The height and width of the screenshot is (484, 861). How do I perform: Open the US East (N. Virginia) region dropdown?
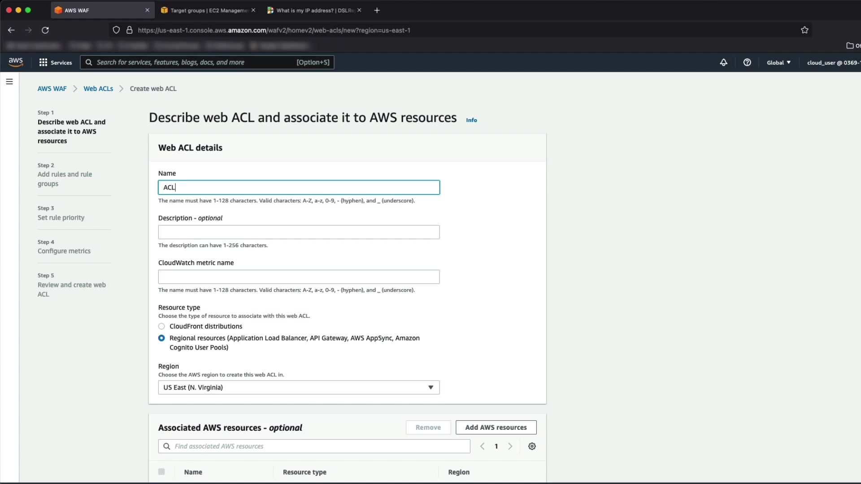(299, 388)
